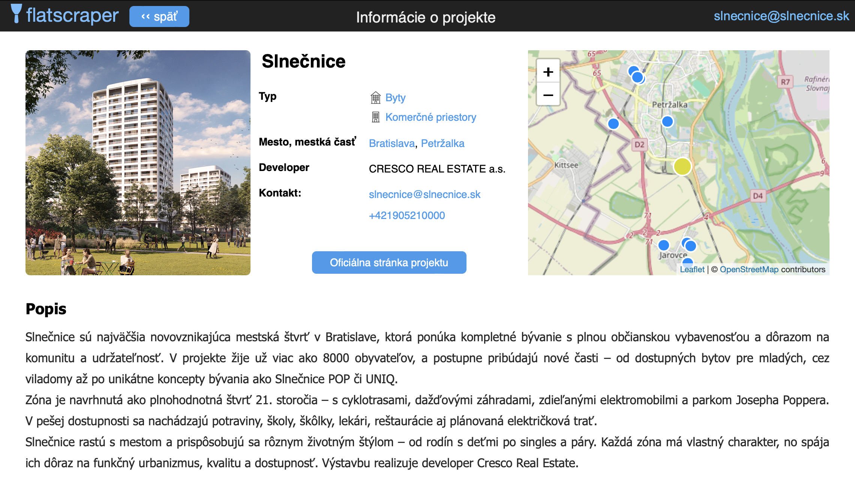
Task: Click the slnecnice@slnecnice.sk contact email
Action: pos(424,194)
